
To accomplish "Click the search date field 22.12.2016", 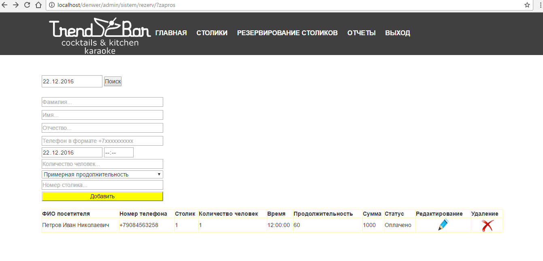I will [72, 81].
